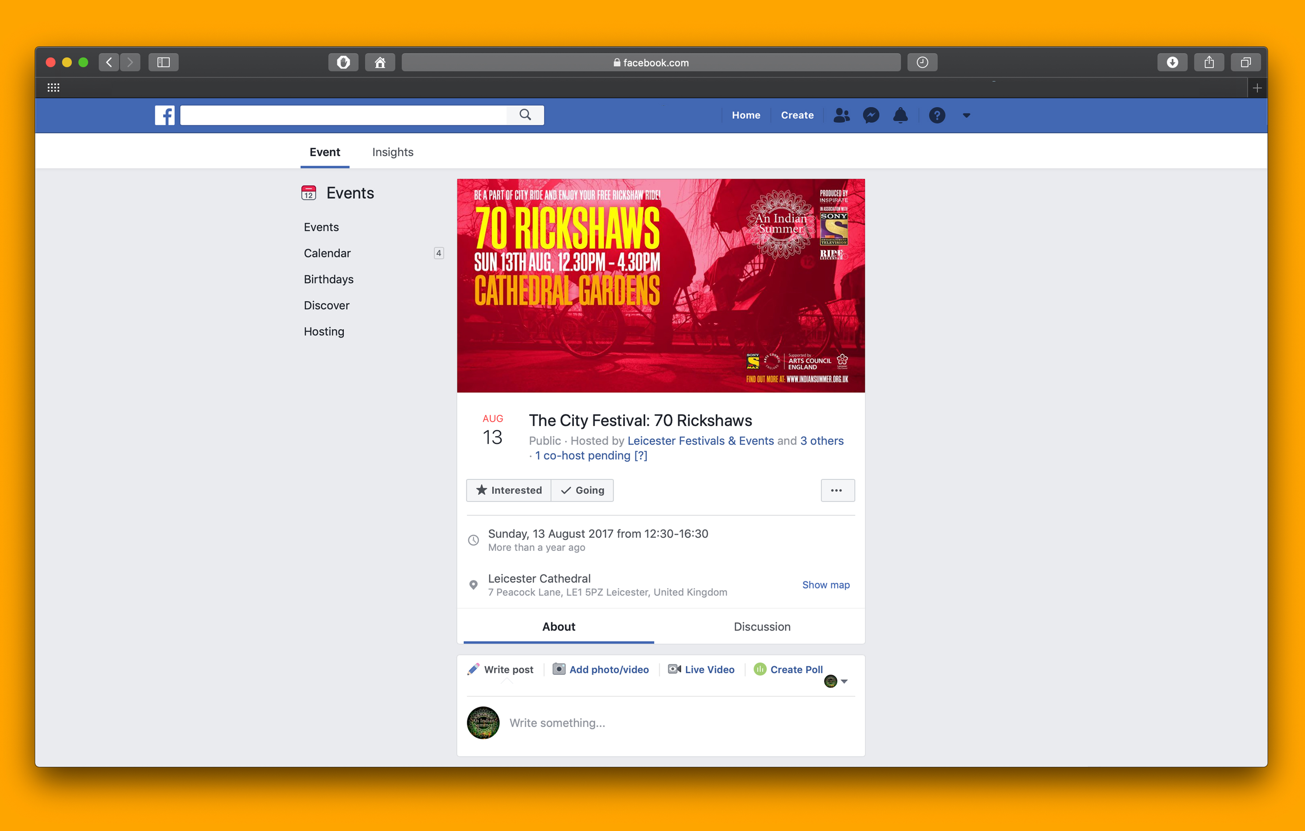Open Discover in left sidebar
Image resolution: width=1305 pixels, height=831 pixels.
click(326, 305)
